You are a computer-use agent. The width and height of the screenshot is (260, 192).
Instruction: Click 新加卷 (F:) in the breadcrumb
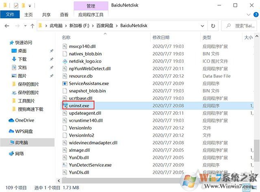click(79, 26)
